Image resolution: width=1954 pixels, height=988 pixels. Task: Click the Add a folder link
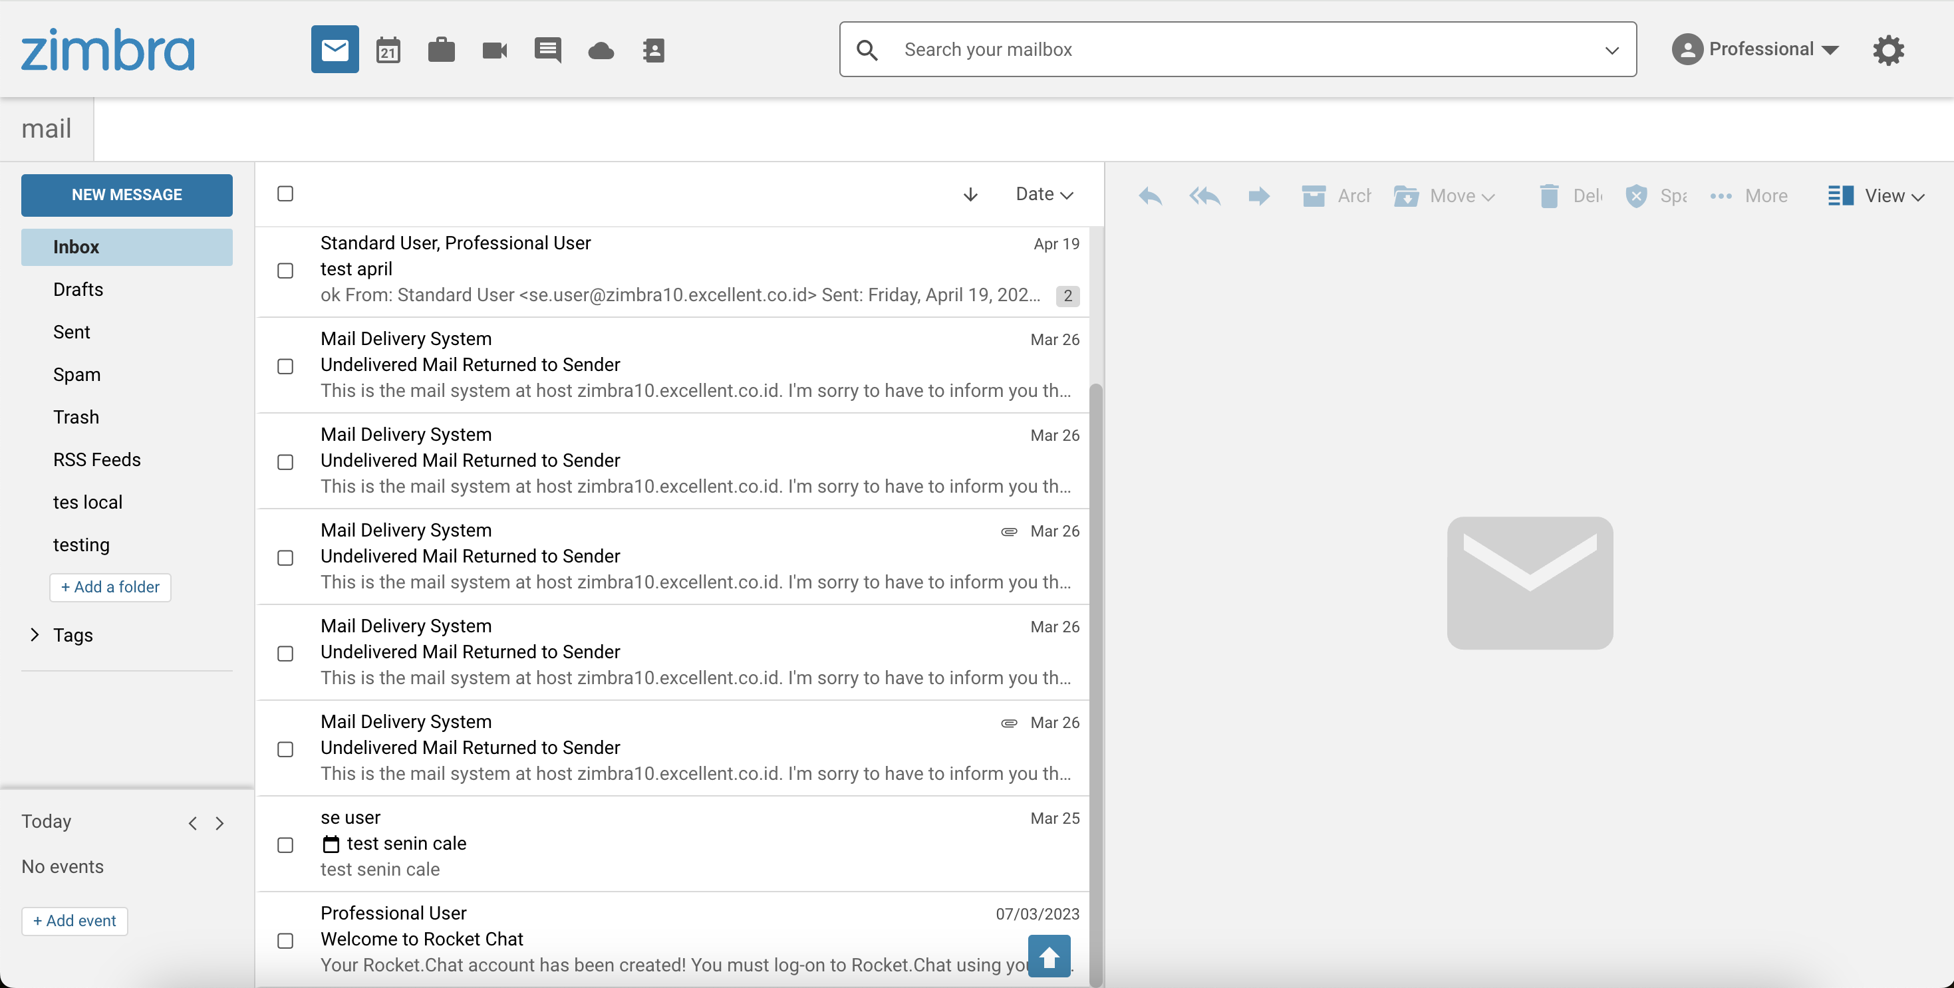110,587
